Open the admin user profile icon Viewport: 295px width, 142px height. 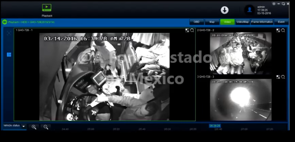point(250,10)
